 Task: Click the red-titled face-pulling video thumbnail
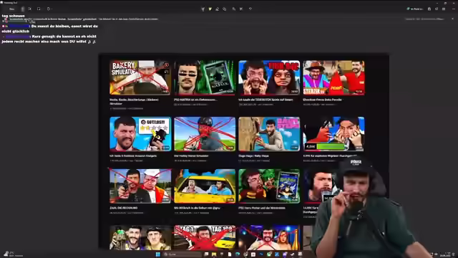(x=269, y=77)
